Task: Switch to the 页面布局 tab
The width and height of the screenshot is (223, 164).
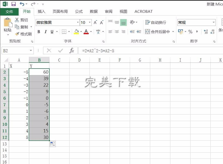Action: tap(60, 12)
